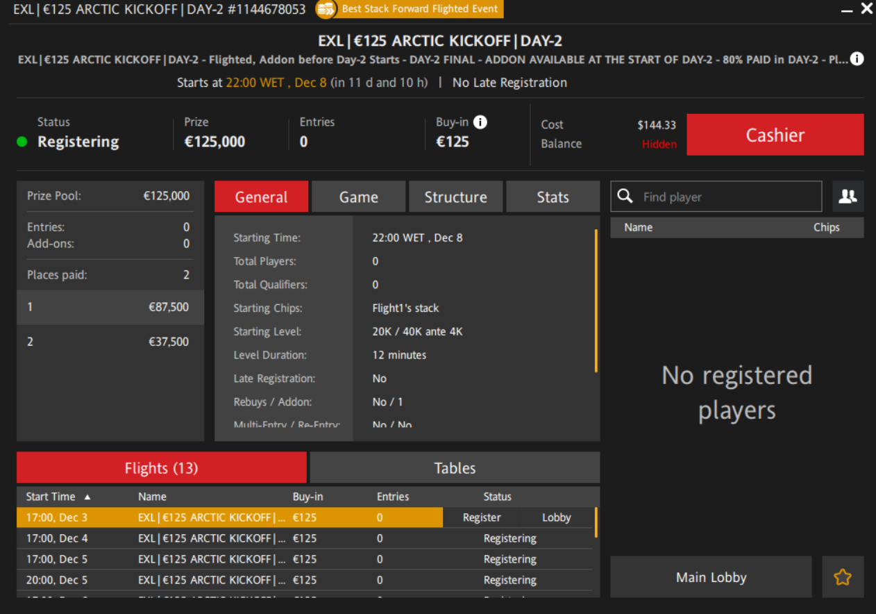Toggle the players group icon button

tap(848, 197)
